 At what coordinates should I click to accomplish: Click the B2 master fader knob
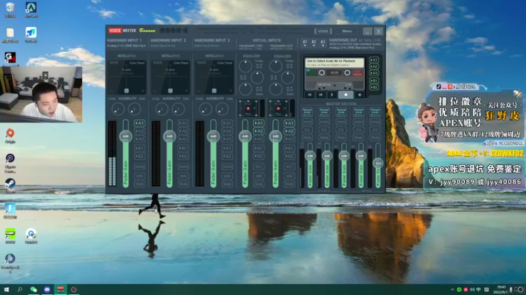point(378,163)
